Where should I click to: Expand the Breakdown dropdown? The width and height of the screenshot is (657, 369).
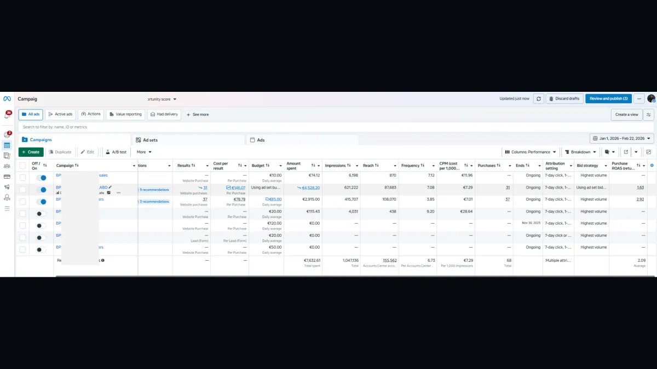(x=580, y=152)
